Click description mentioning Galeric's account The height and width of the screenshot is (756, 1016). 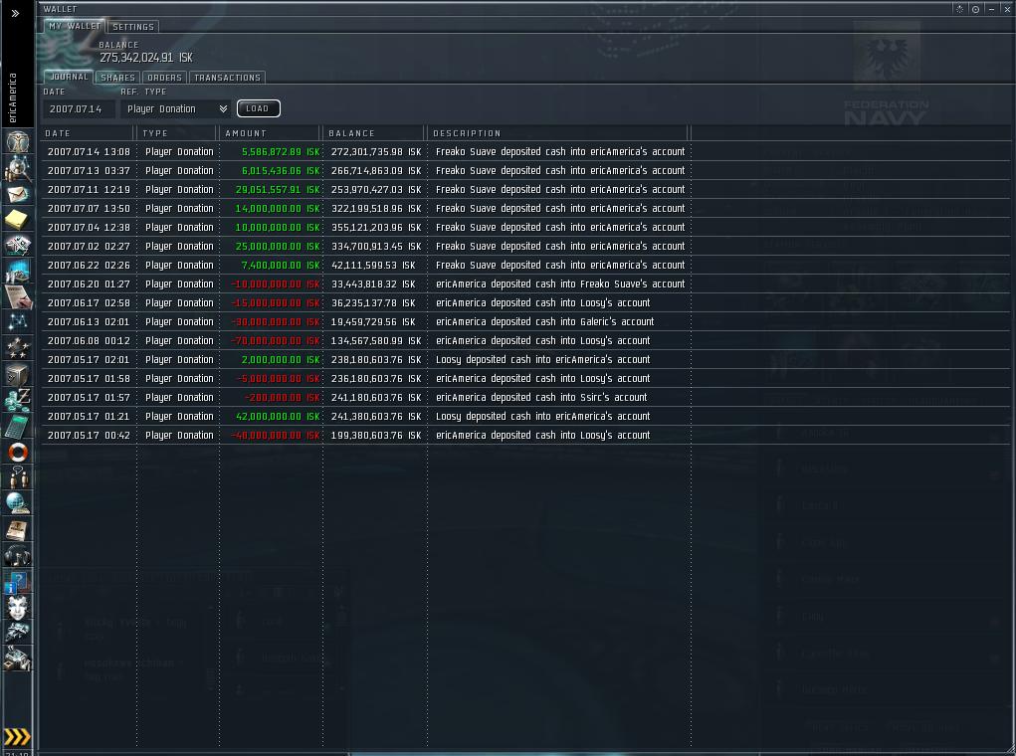click(x=544, y=321)
